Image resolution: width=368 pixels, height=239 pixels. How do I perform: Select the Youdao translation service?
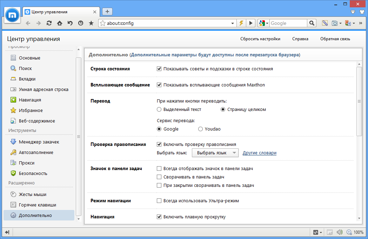[201, 129]
